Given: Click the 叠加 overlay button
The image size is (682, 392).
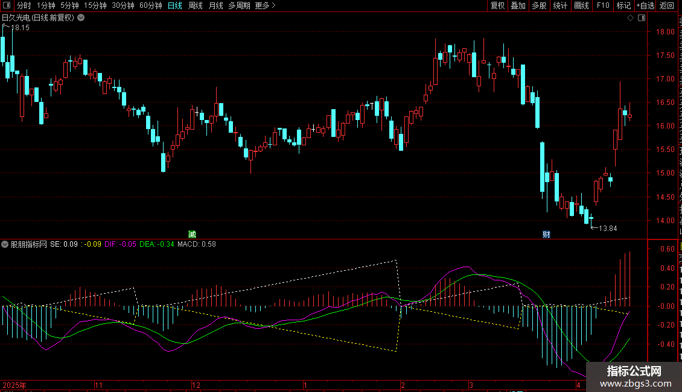Looking at the screenshot, I should tap(518, 5).
